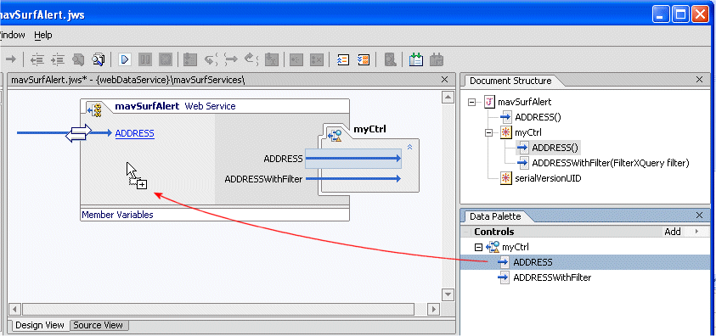Click the horizontal scrollbar thumb in Design View
The height and width of the screenshot is (336, 716).
click(x=217, y=309)
